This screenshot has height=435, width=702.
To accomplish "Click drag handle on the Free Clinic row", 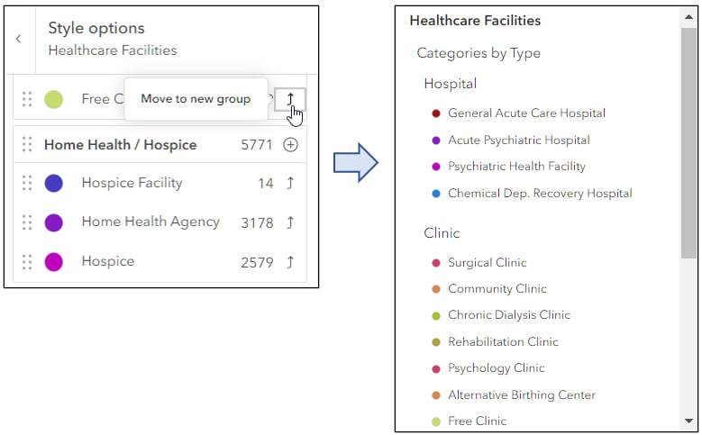I will pyautogui.click(x=27, y=99).
